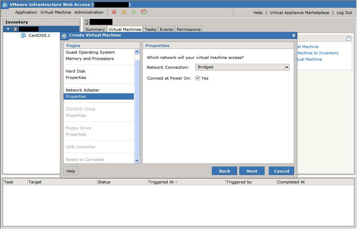357x229 pixels.
Task: Click the host icon above the Summary tab
Action: point(87,22)
